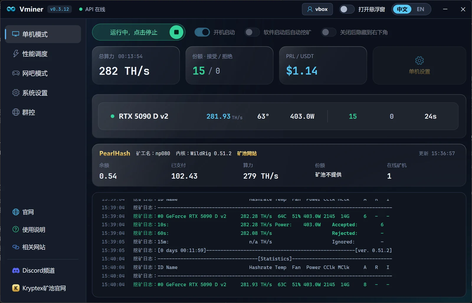Click the Vminer infinity logo icon
Image resolution: width=472 pixels, height=303 pixels.
click(11, 9)
